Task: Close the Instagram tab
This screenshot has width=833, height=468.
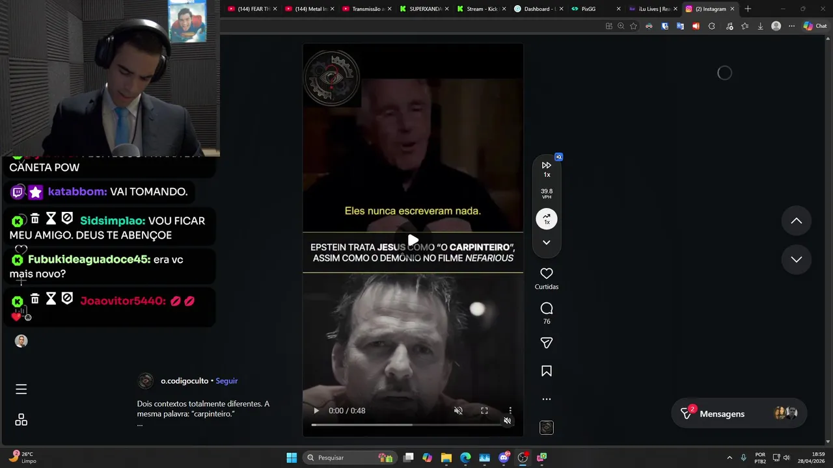Action: tap(732, 9)
